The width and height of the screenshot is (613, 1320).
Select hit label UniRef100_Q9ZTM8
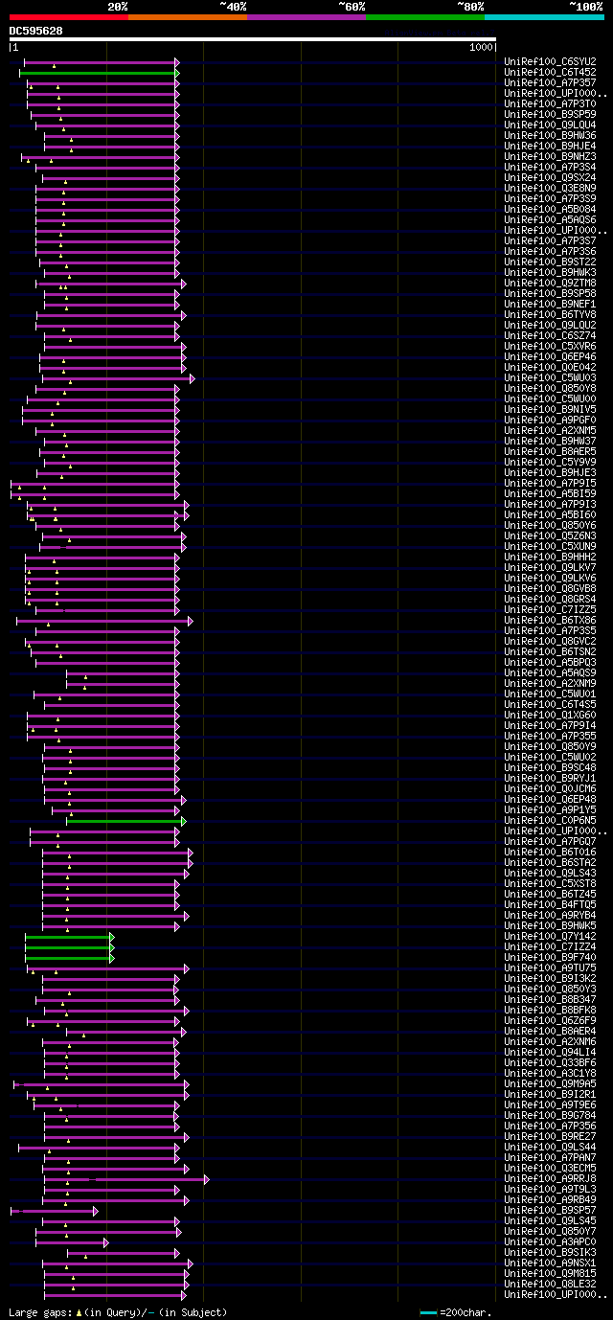click(x=550, y=283)
